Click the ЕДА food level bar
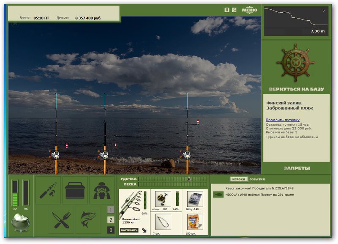 (x=15, y=193)
